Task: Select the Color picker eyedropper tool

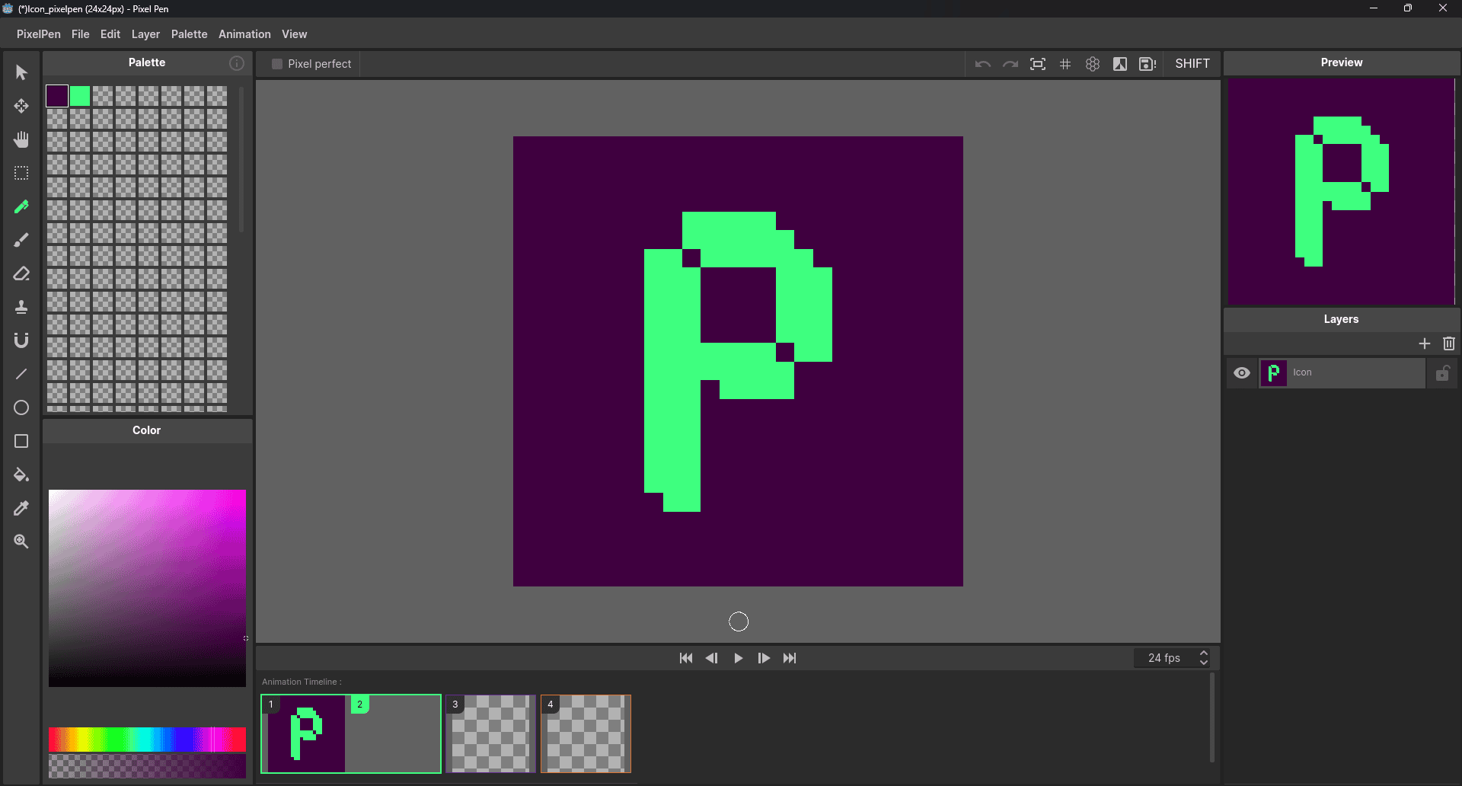Action: [x=21, y=508]
